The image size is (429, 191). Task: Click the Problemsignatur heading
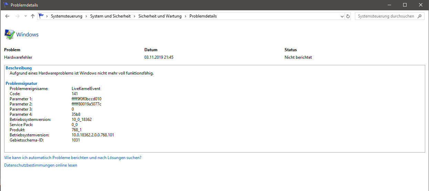21,83
